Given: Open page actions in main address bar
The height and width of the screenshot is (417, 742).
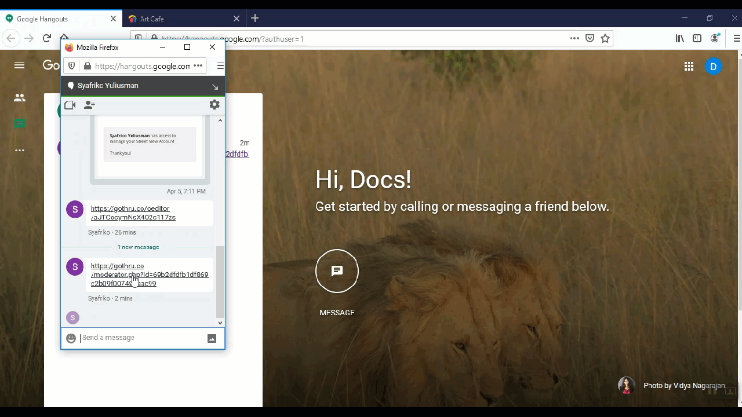Looking at the screenshot, I should (574, 39).
